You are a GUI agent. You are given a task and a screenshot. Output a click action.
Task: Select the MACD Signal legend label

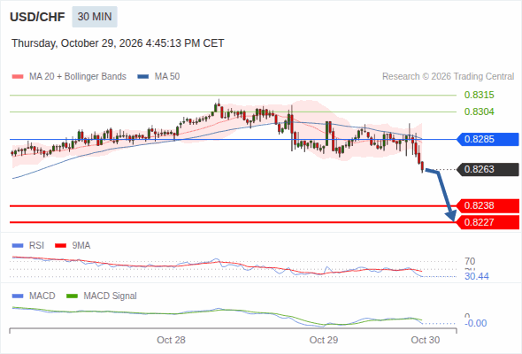pyautogui.click(x=110, y=296)
